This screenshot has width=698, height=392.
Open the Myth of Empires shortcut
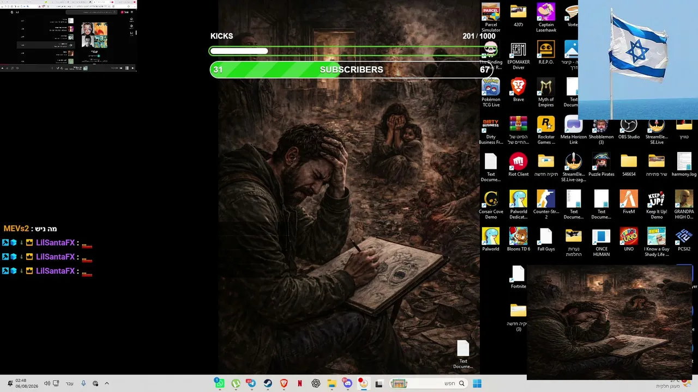(x=546, y=93)
